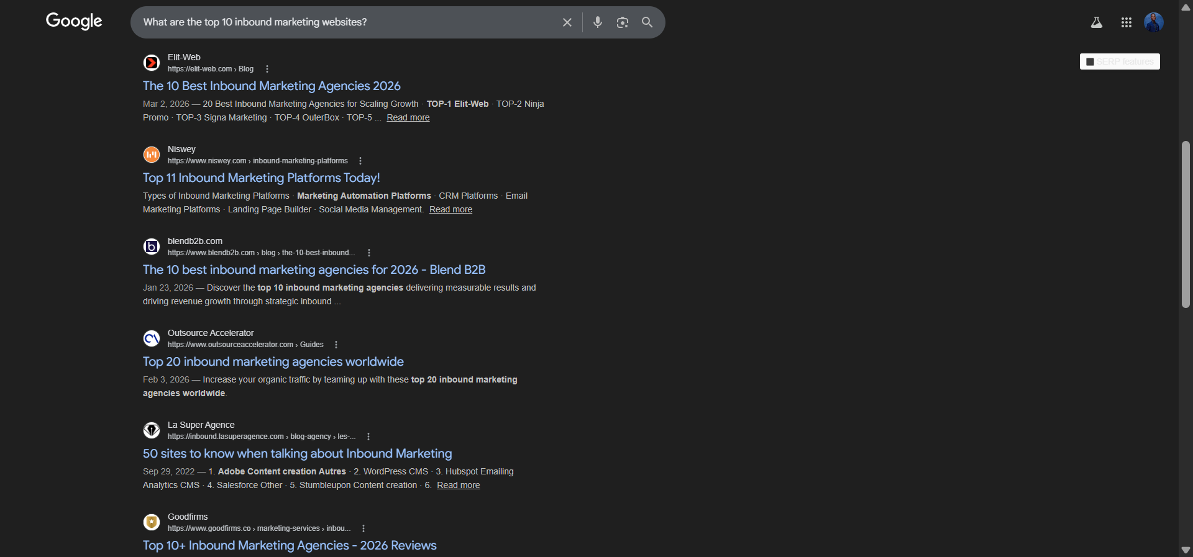Viewport: 1193px width, 557px height.
Task: Click the La Super Agence site name
Action: tap(201, 425)
